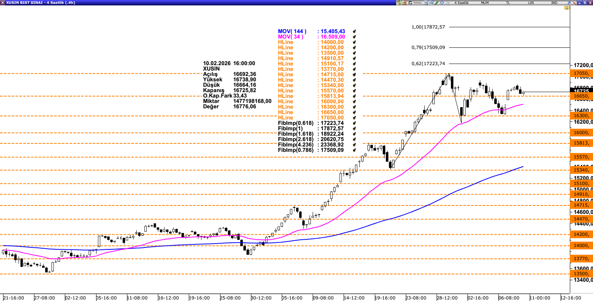The width and height of the screenshot is (593, 301).
Task: Click the small yellow badge below toolbar
Action: [566, 8]
